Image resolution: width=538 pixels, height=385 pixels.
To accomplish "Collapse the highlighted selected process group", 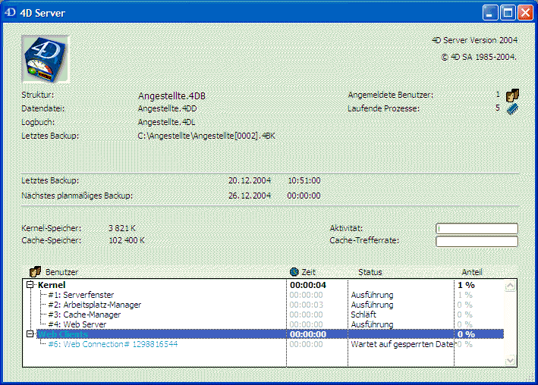I will coord(30,334).
